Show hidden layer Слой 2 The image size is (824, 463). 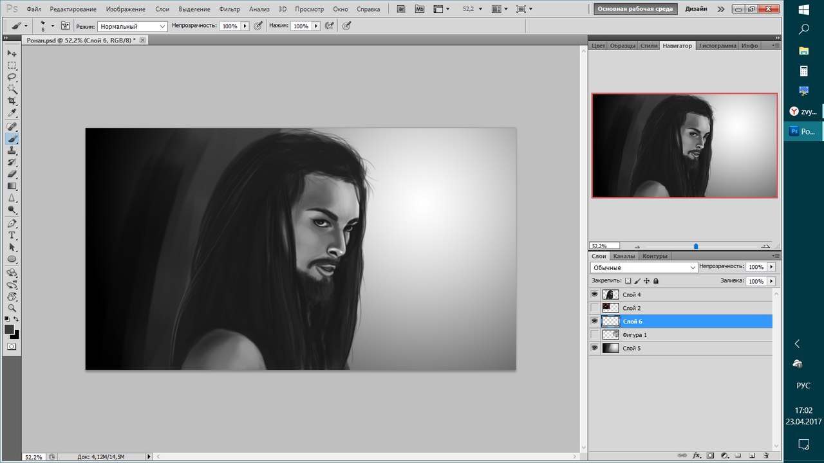(594, 308)
